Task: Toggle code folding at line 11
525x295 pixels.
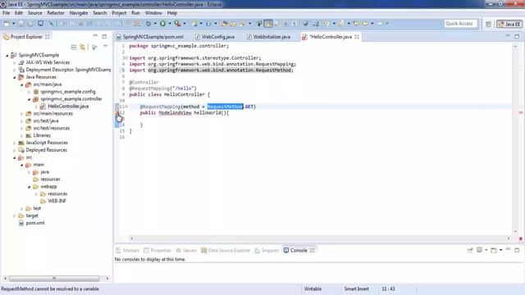Action: [x=126, y=107]
